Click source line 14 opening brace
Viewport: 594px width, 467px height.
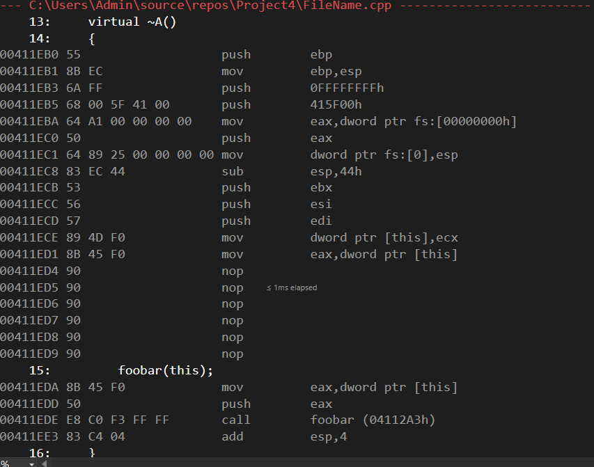pos(92,39)
